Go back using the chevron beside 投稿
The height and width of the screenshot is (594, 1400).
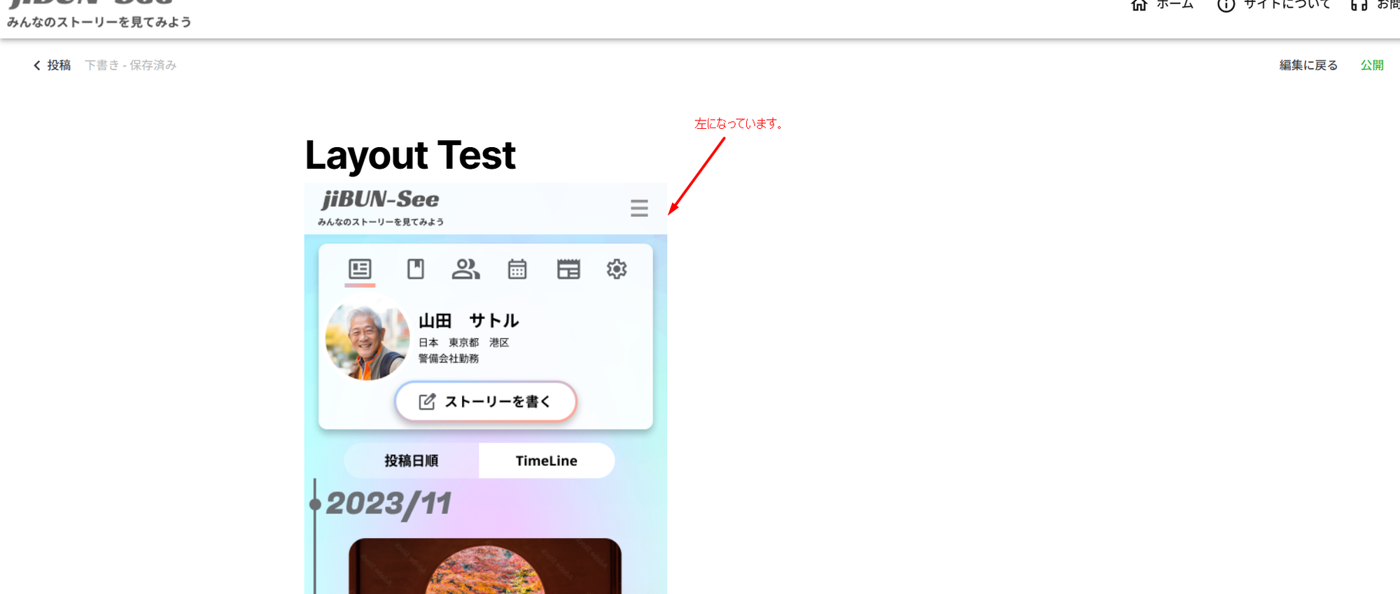(37, 65)
